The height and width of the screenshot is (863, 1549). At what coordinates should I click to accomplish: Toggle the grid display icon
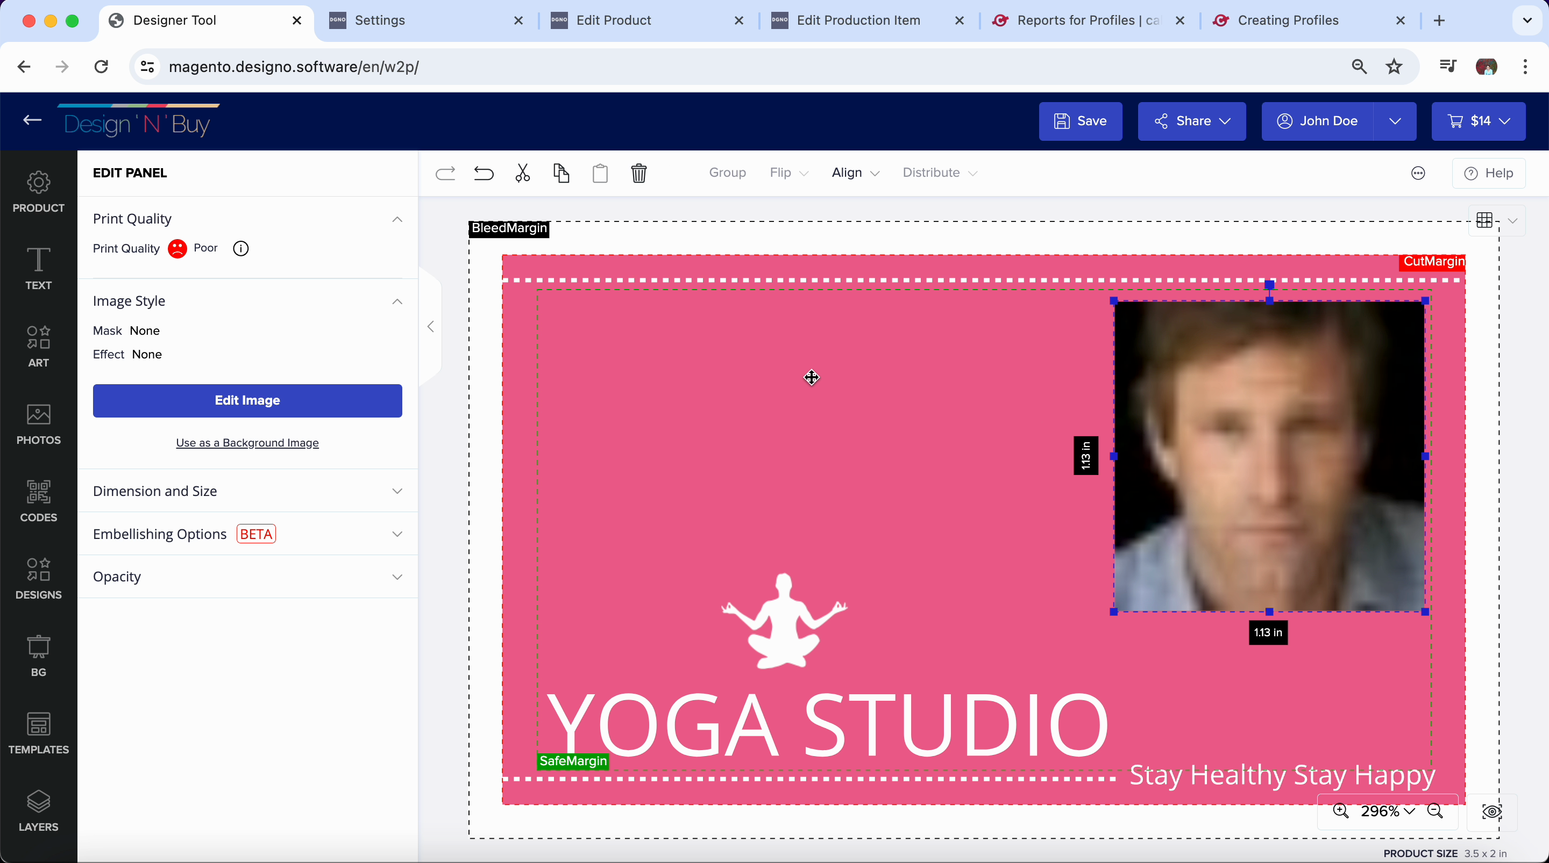[1484, 220]
